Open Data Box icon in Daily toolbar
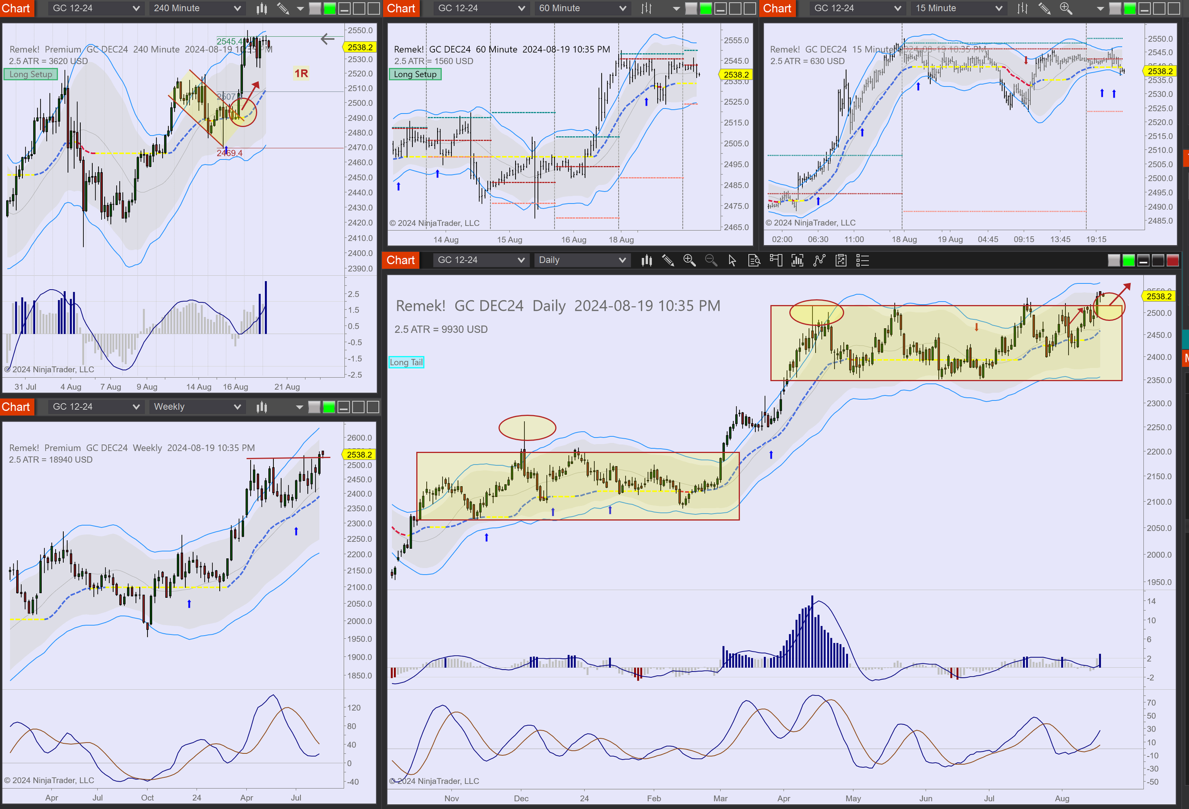Viewport: 1189px width, 809px height. click(x=754, y=261)
